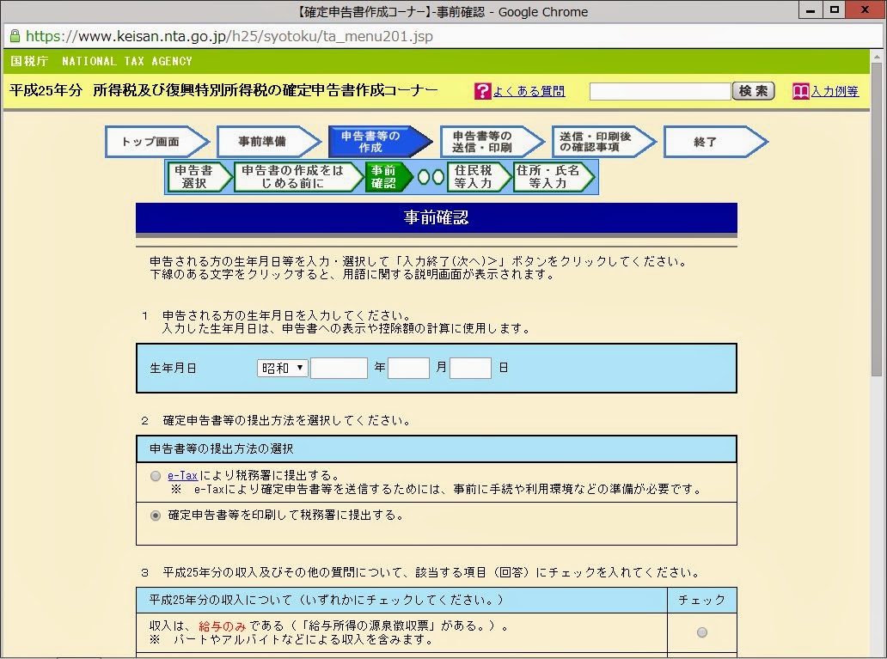Check the 給与のみ income radio button

(701, 631)
